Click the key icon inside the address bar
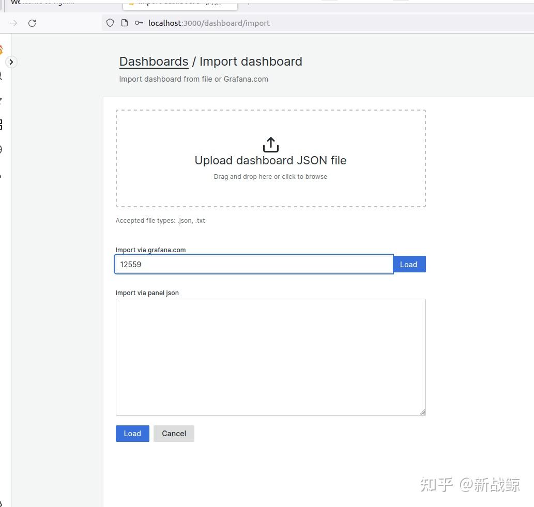The image size is (534, 507). click(139, 23)
